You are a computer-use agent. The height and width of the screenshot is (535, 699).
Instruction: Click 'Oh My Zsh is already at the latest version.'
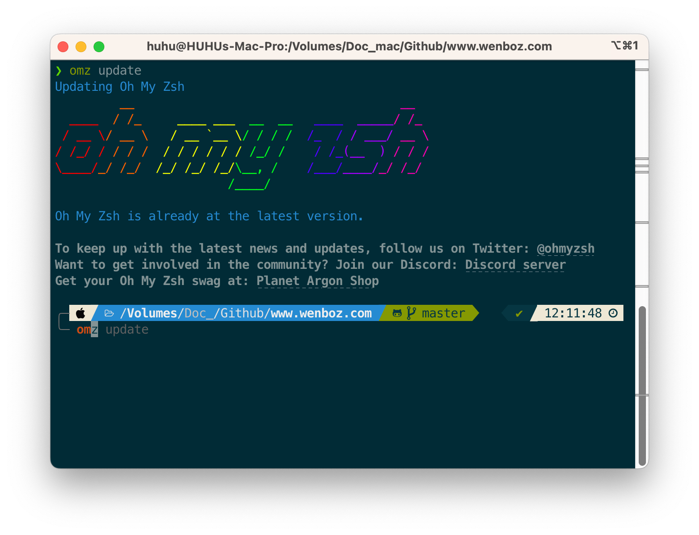tap(209, 216)
